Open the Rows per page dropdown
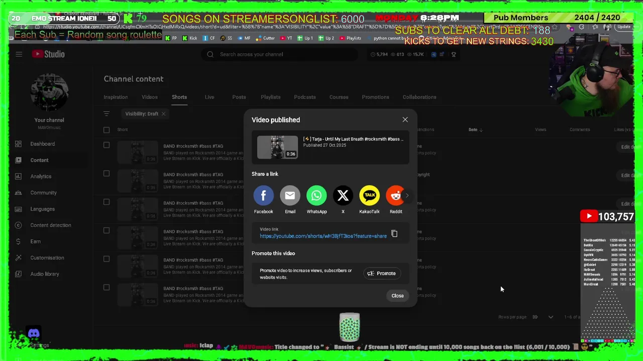This screenshot has width=643, height=361. pos(543,317)
